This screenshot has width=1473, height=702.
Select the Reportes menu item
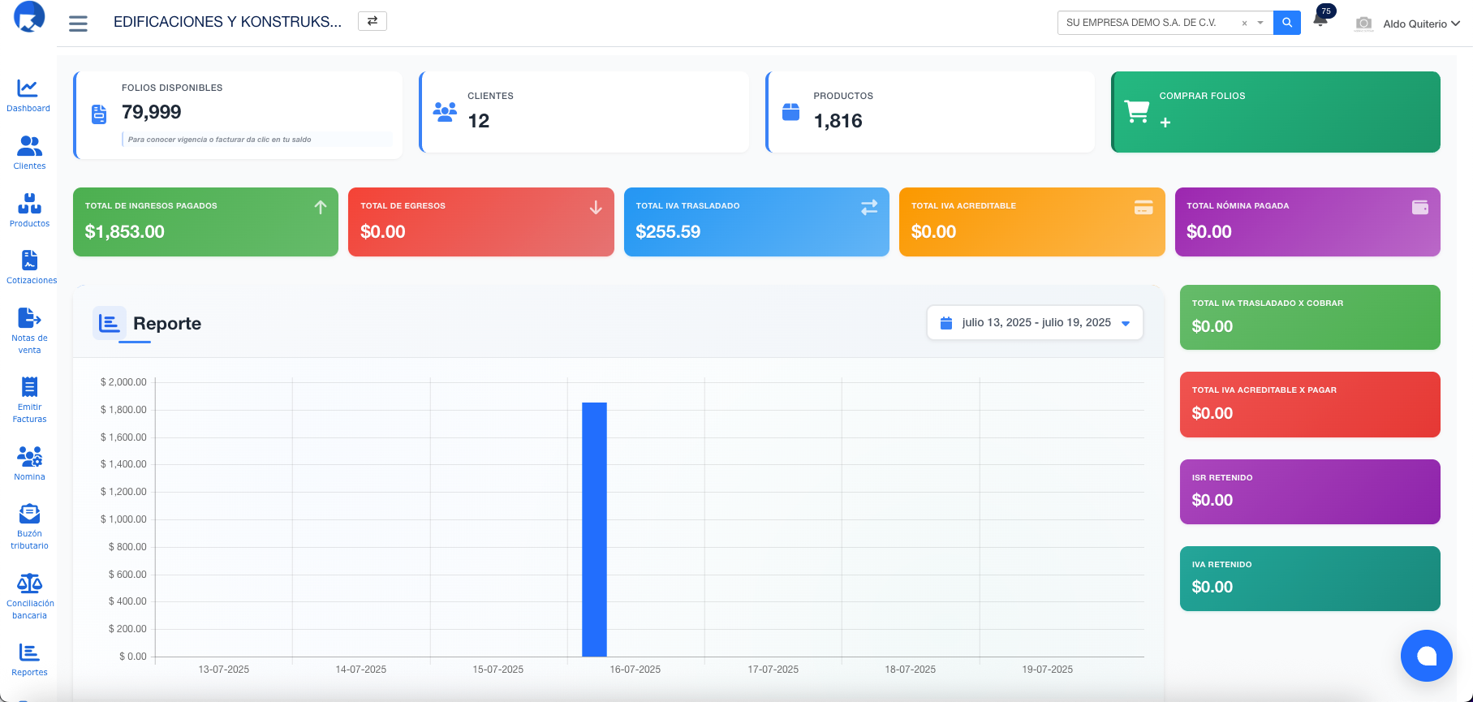29,659
